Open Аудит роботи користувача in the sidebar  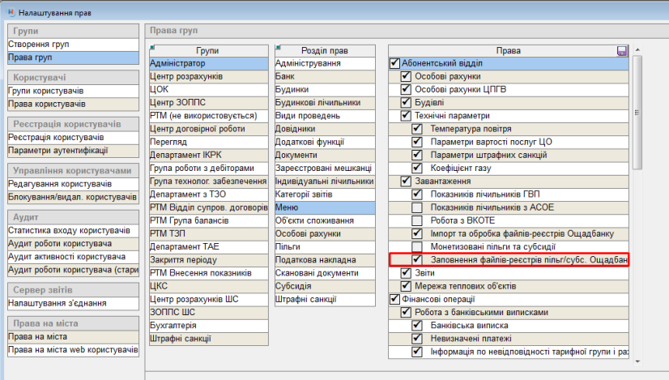60,243
